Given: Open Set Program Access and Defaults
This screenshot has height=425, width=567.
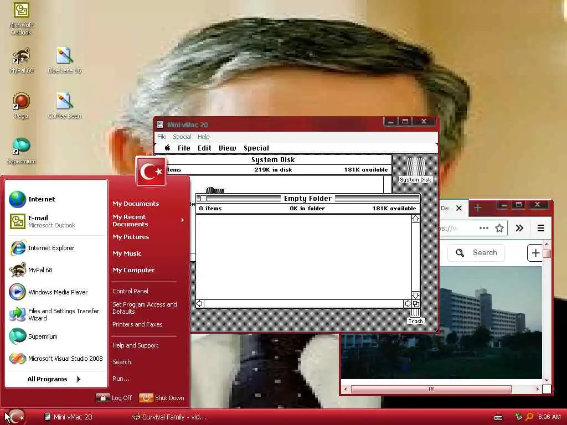Looking at the screenshot, I should tap(145, 308).
